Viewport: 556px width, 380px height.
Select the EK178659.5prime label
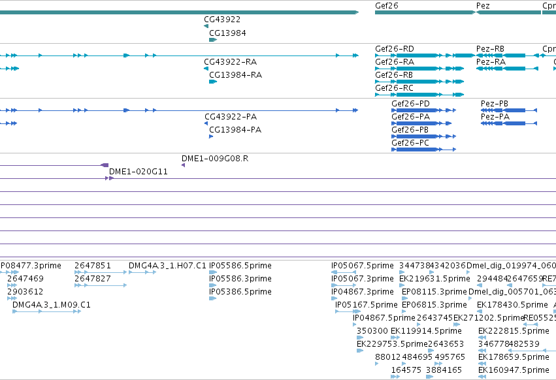(x=514, y=357)
